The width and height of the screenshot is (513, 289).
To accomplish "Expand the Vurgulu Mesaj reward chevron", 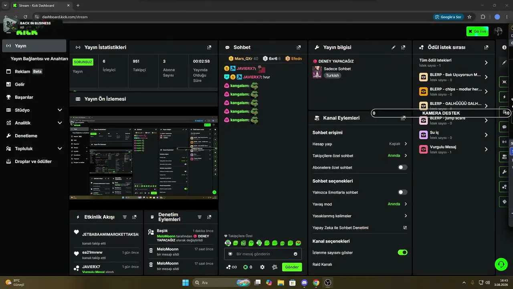I will coord(486,149).
